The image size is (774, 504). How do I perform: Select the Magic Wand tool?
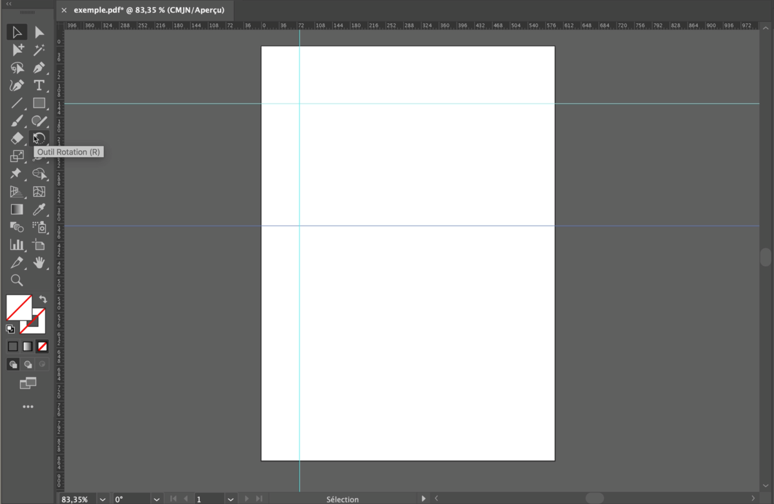click(39, 50)
